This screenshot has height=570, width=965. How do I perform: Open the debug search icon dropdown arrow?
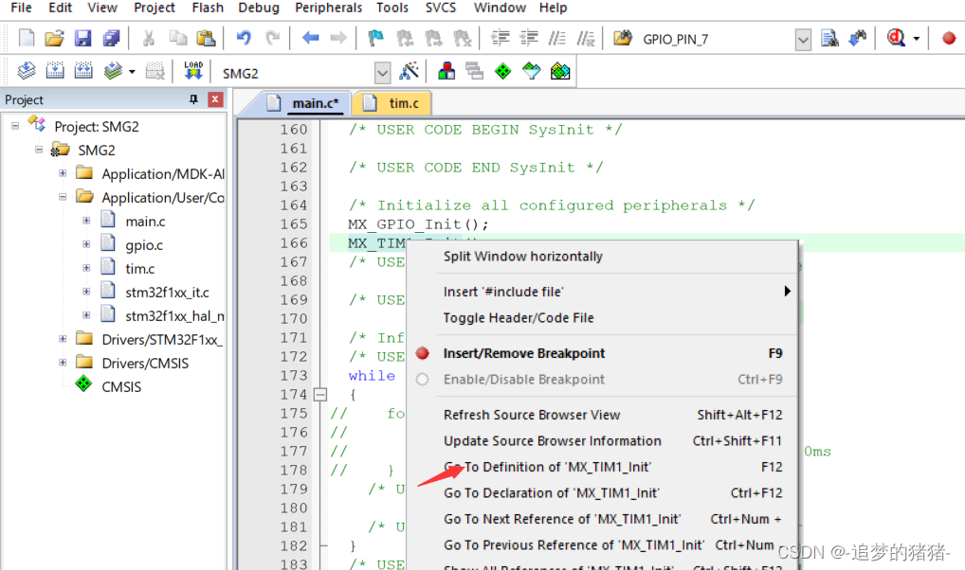point(917,39)
